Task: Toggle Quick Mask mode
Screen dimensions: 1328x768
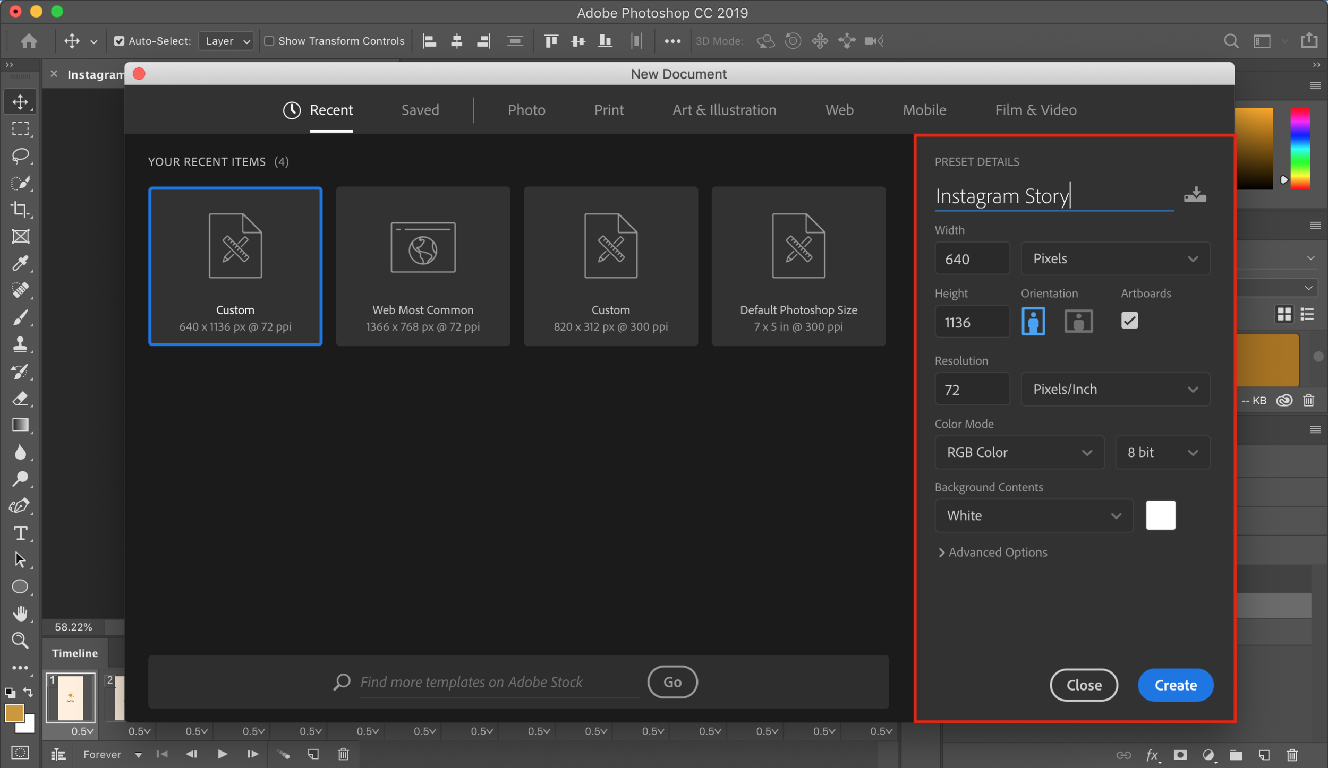Action: point(20,753)
